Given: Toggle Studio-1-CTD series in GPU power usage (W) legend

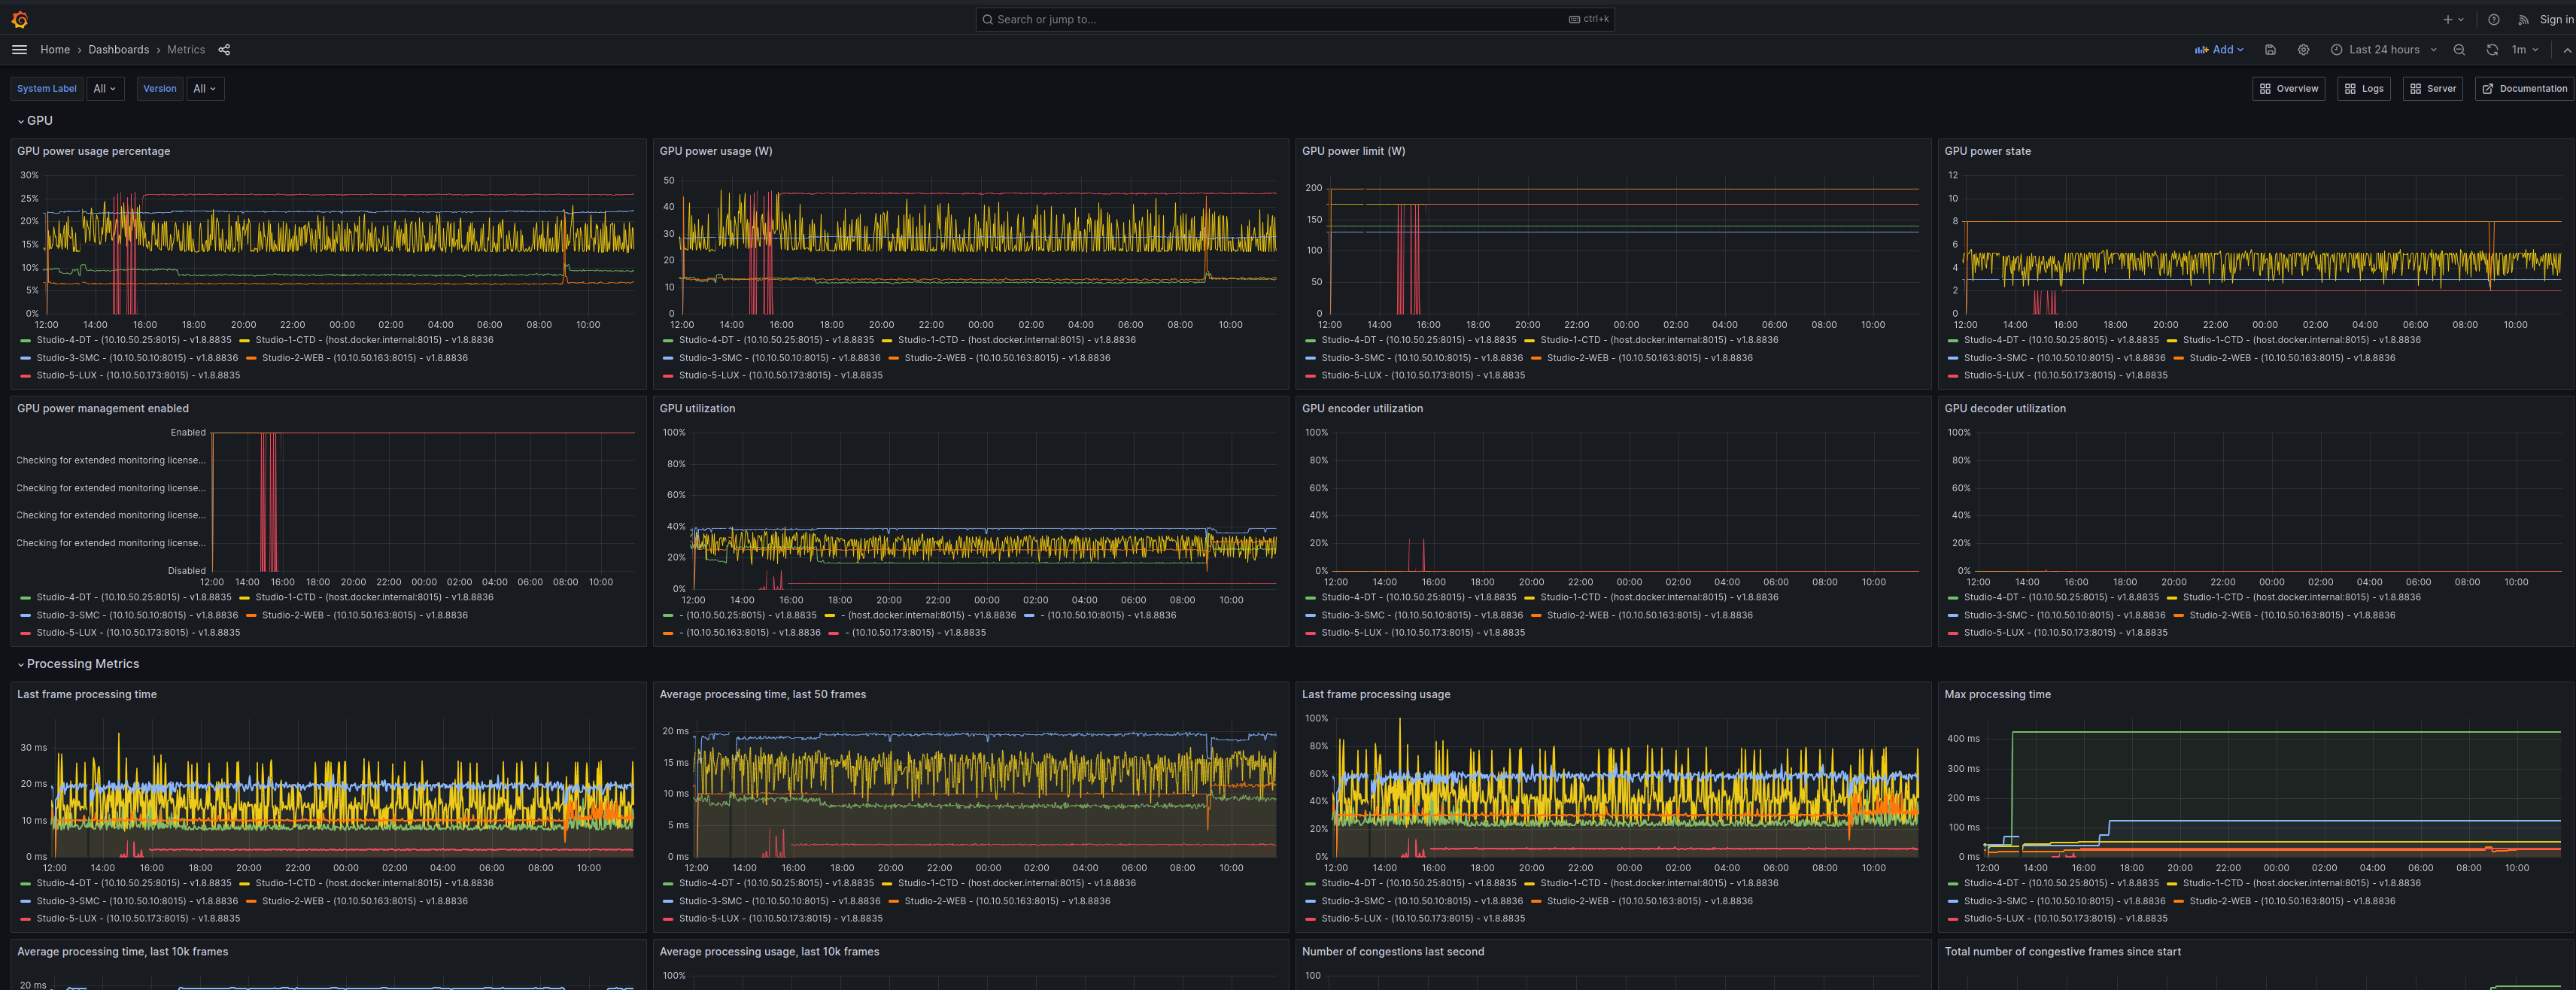Looking at the screenshot, I should [1016, 340].
